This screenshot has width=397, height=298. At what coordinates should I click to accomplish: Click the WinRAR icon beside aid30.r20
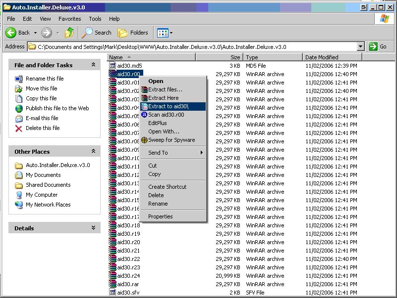[x=113, y=242]
